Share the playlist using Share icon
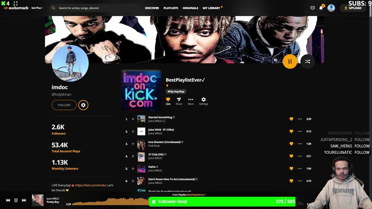The height and width of the screenshot is (209, 372). 179,101
